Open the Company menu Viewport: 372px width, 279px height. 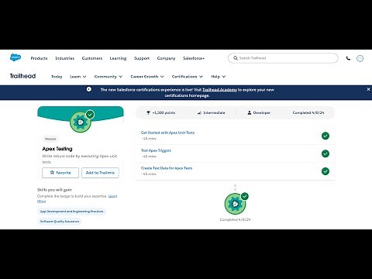click(166, 58)
